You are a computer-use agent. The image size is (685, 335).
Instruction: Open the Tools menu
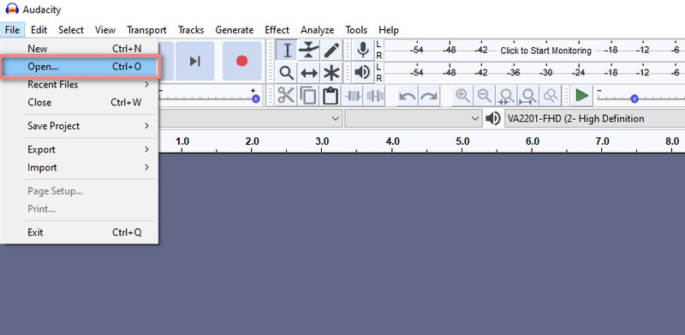point(356,30)
